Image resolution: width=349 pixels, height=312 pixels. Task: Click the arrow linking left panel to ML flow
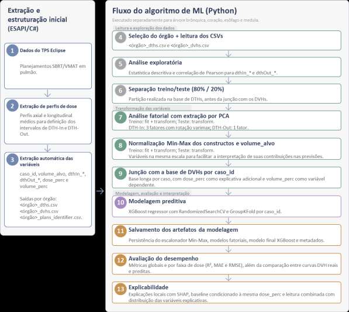point(100,191)
